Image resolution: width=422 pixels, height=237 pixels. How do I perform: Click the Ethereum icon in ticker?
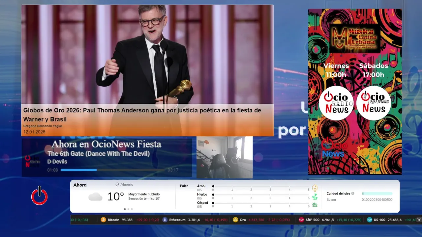coord(165,220)
